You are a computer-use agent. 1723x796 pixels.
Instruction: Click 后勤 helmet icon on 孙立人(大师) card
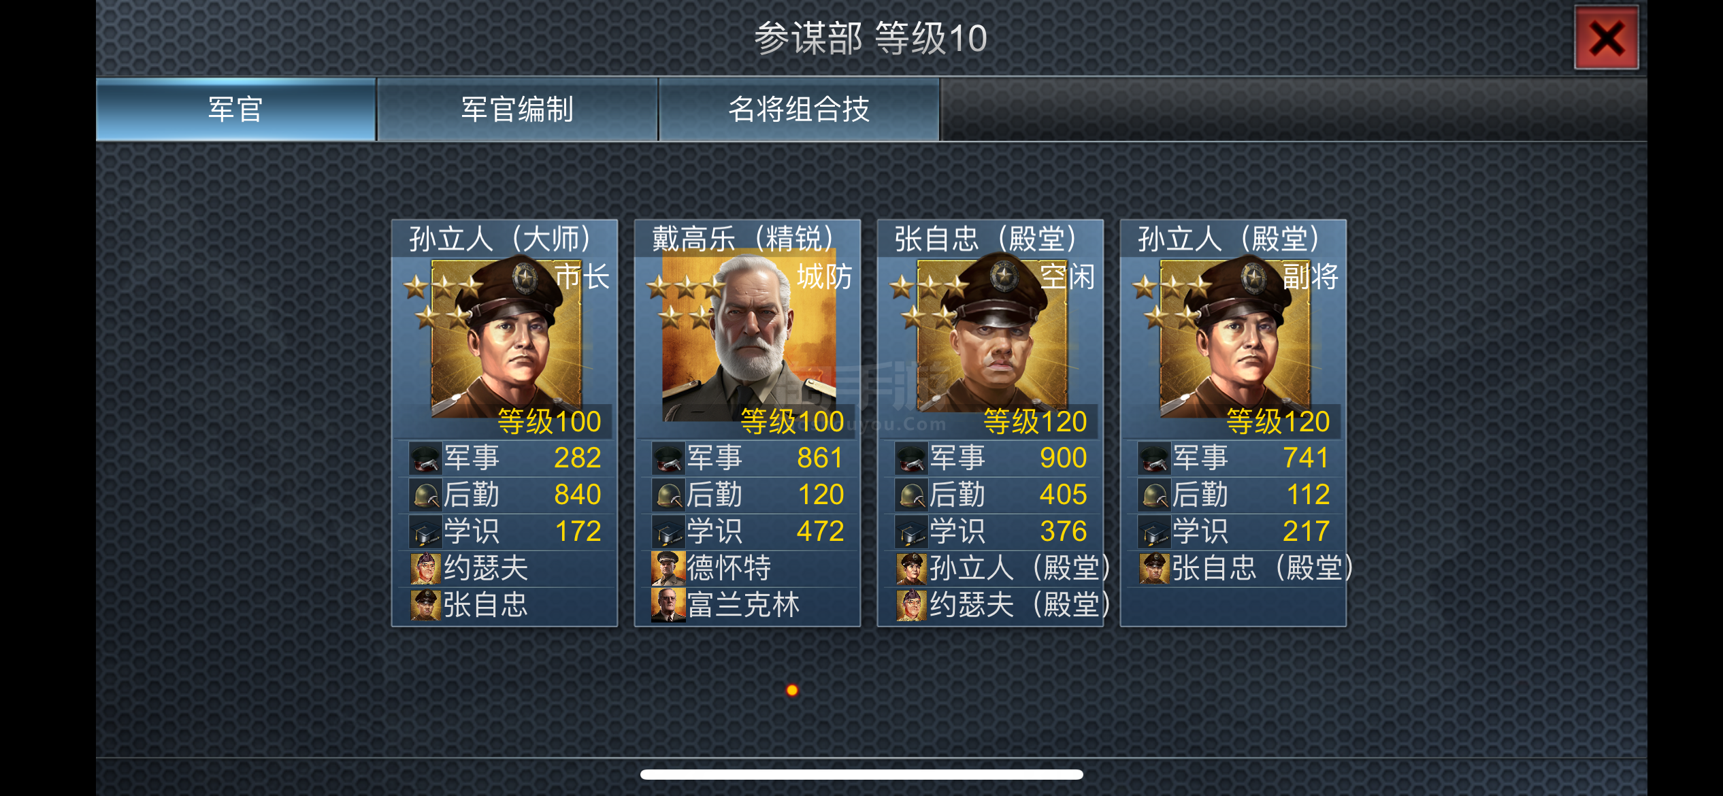425,495
